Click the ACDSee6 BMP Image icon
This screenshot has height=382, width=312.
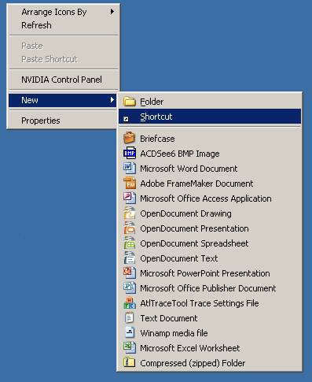click(x=130, y=153)
